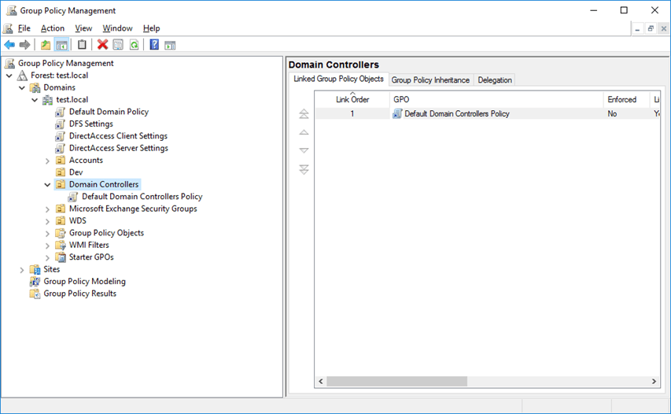This screenshot has width=671, height=414.
Task: Switch to Group Policy Inheritance tab
Action: click(x=430, y=79)
